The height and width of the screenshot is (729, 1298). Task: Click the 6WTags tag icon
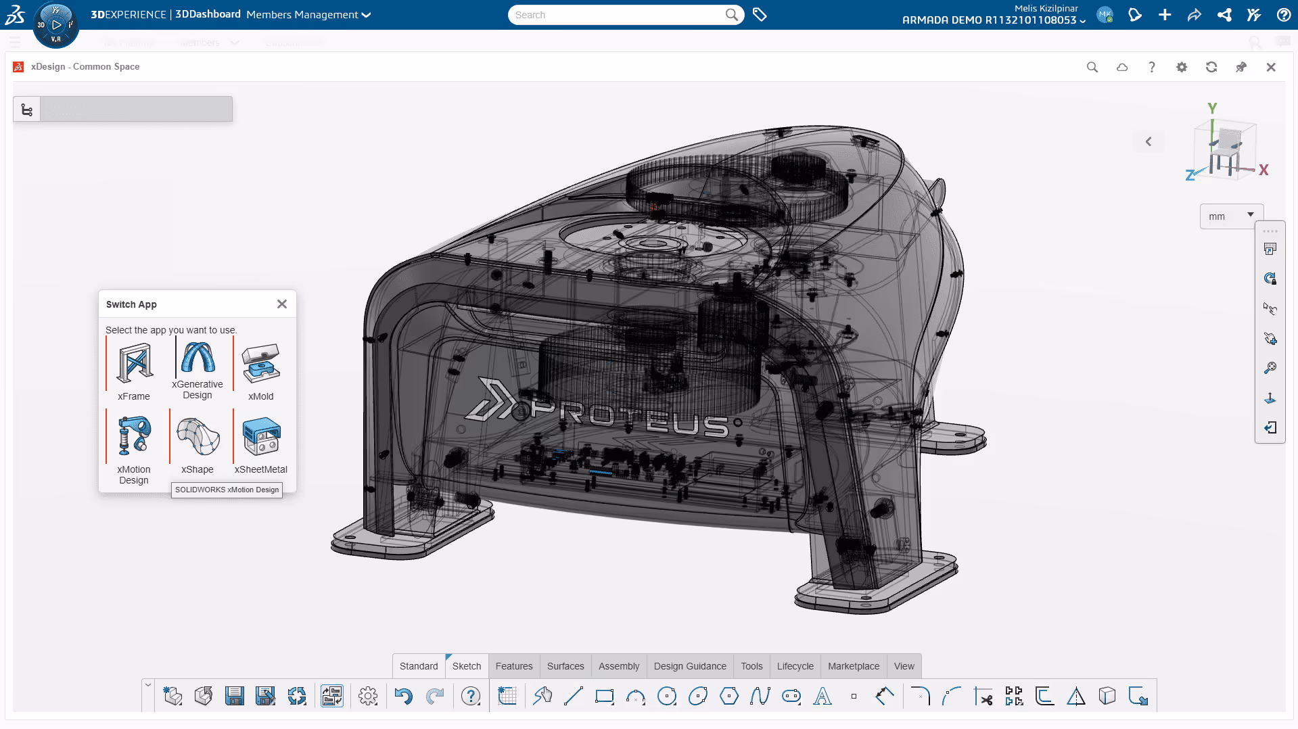click(760, 15)
